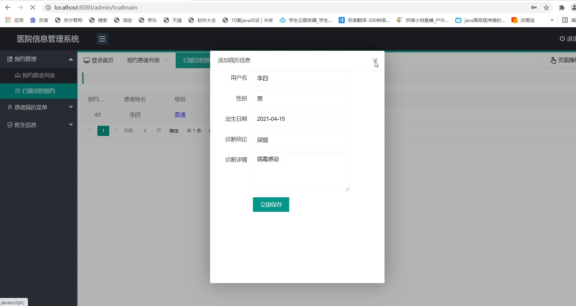The width and height of the screenshot is (576, 306).
Task: Click the 立即保存 button
Action: [271, 205]
